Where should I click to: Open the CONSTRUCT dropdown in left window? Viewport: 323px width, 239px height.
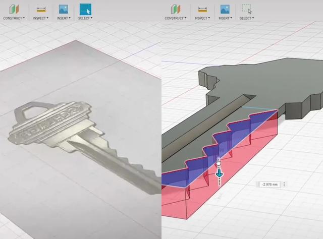(x=14, y=18)
